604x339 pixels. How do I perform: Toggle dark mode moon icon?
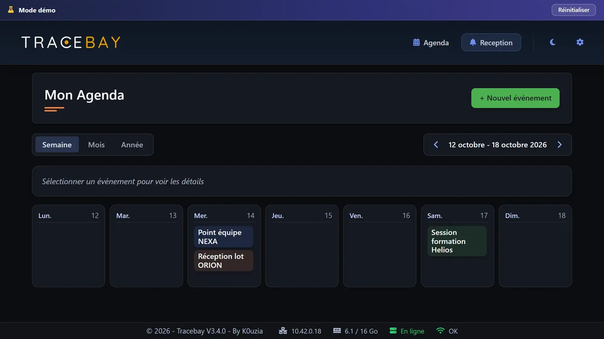552,42
